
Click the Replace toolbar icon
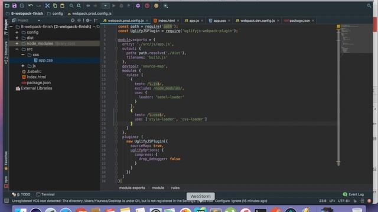coord(79,5)
